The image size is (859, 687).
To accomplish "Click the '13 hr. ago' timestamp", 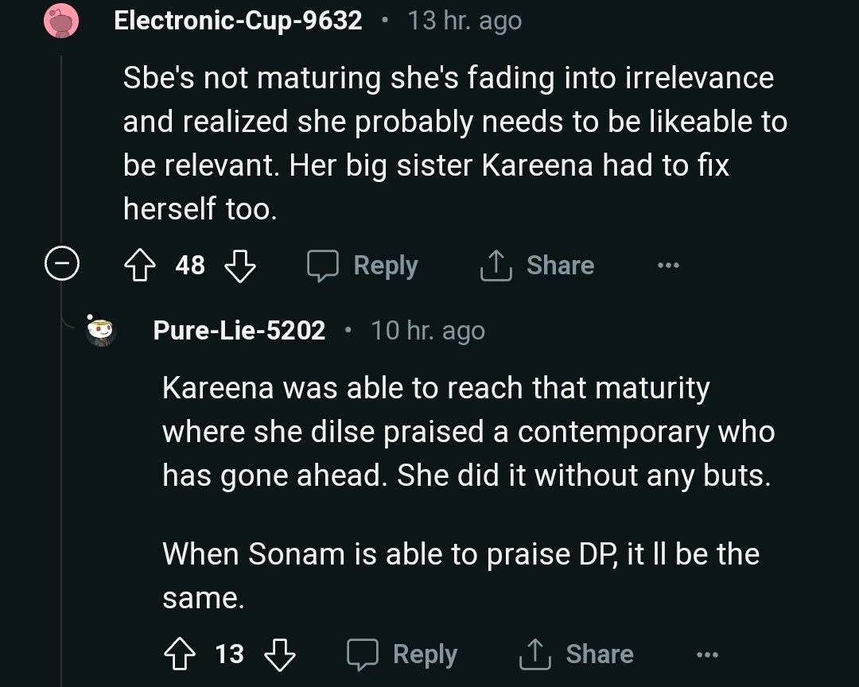I will coord(464,21).
